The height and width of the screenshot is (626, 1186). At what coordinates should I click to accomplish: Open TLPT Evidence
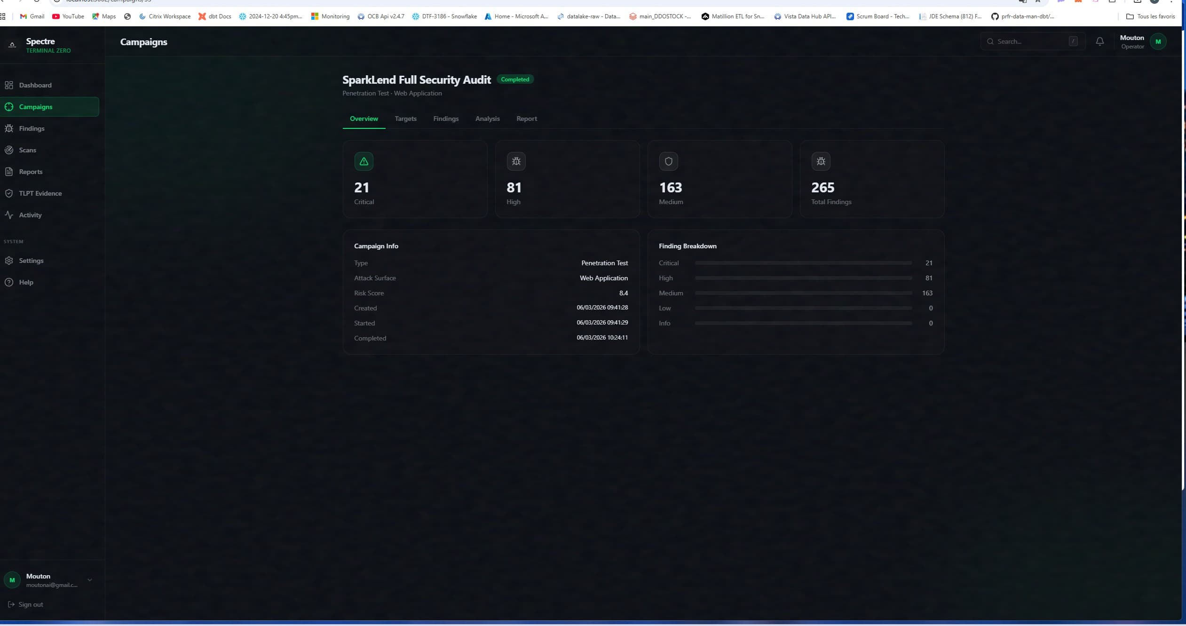(x=40, y=193)
